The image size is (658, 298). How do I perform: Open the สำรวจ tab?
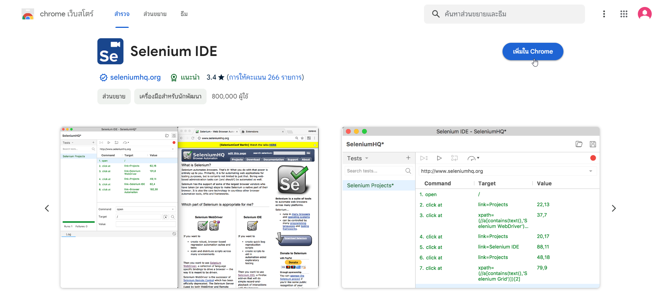[122, 14]
